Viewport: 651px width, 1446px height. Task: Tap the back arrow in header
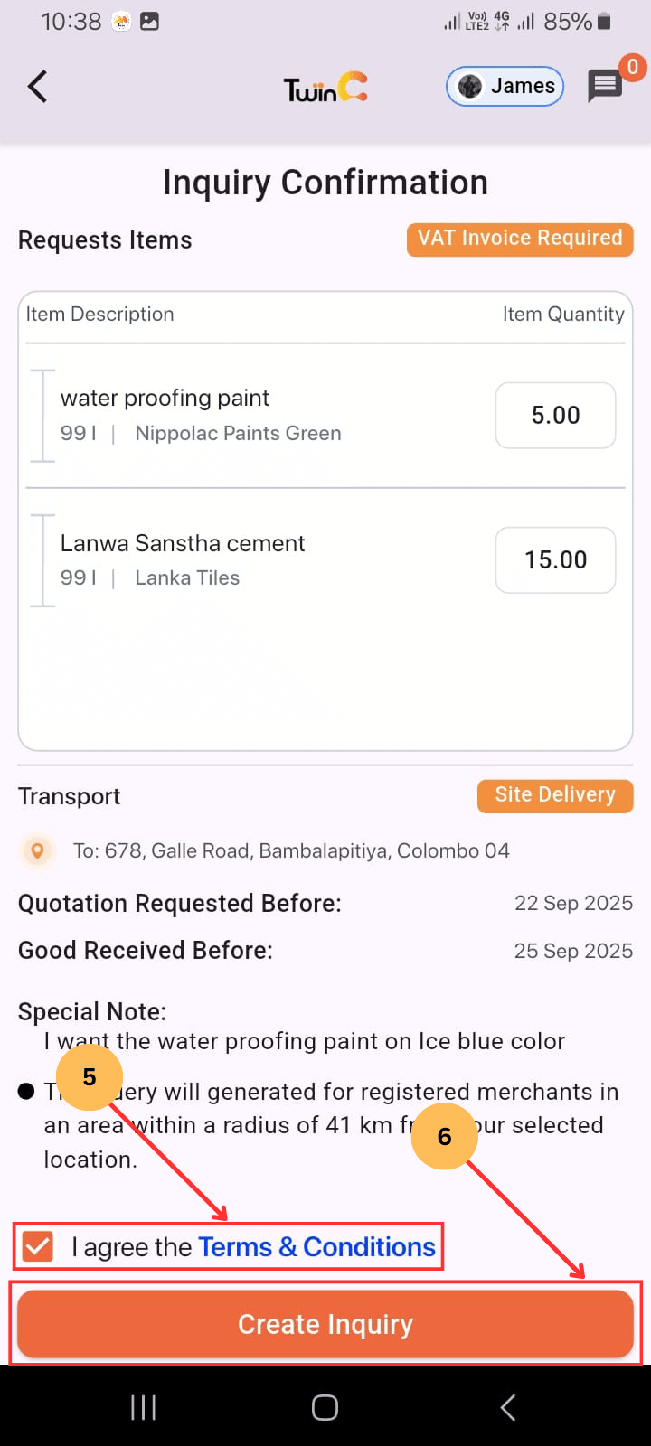pos(37,87)
